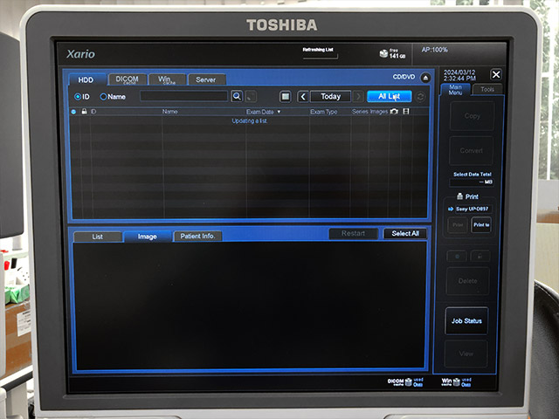Click the All List button
The width and height of the screenshot is (559, 419).
pyautogui.click(x=389, y=96)
